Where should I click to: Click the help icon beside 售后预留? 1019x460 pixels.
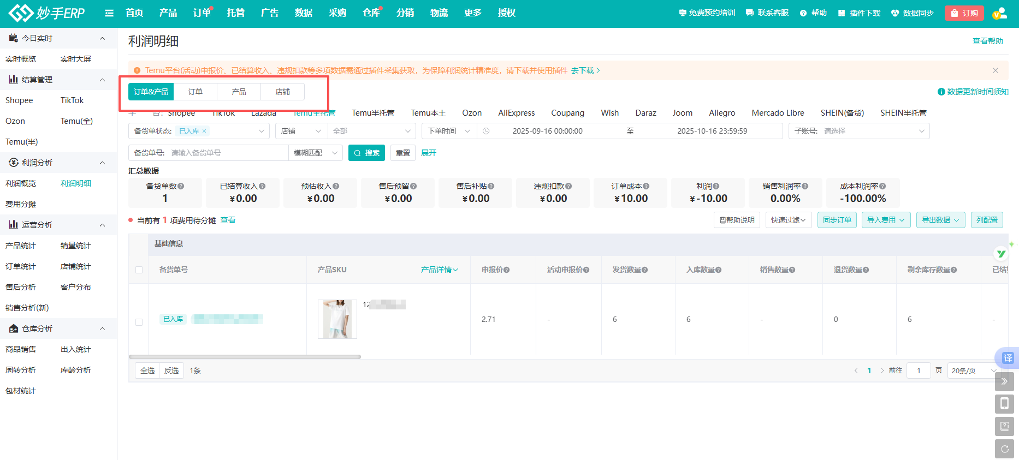413,186
